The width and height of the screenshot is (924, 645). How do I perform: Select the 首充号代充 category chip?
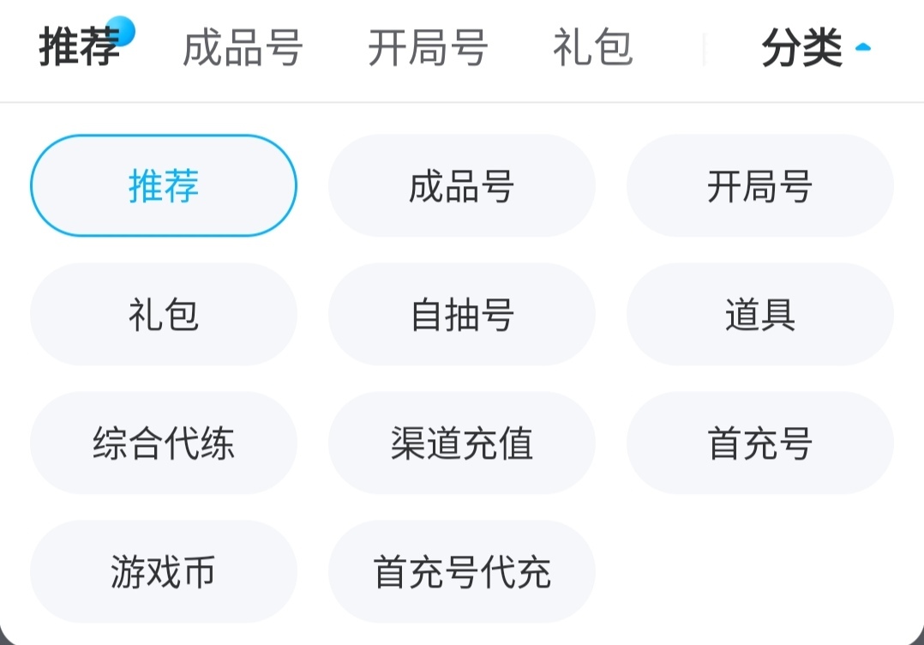pos(461,571)
